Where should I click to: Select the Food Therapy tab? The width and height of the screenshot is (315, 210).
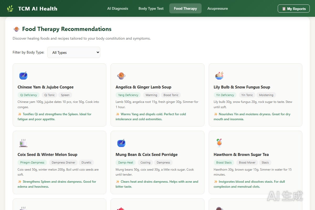pos(185,8)
